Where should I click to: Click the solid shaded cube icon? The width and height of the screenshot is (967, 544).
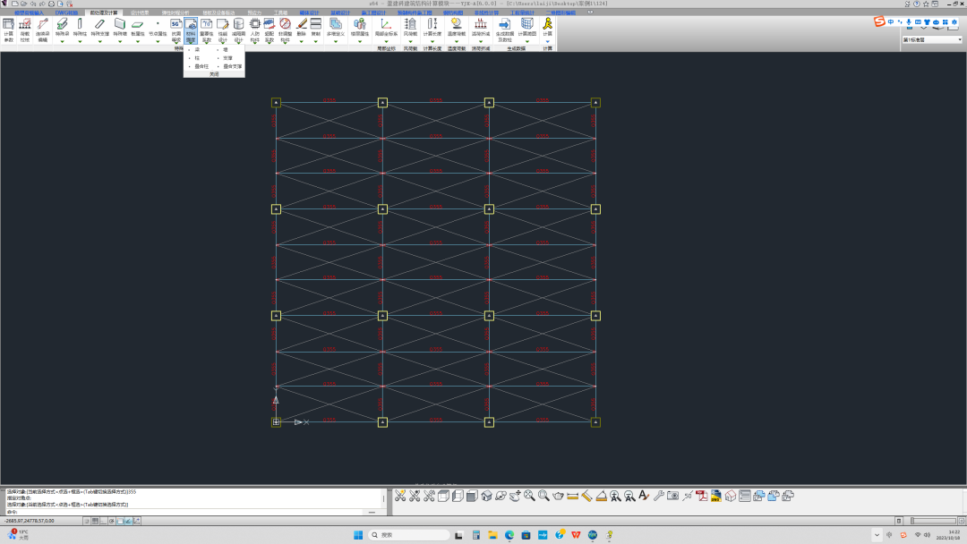click(472, 496)
